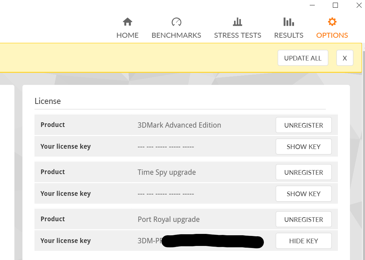
Task: Click the '3DMark Advanced Edition' product text
Action: tap(179, 125)
